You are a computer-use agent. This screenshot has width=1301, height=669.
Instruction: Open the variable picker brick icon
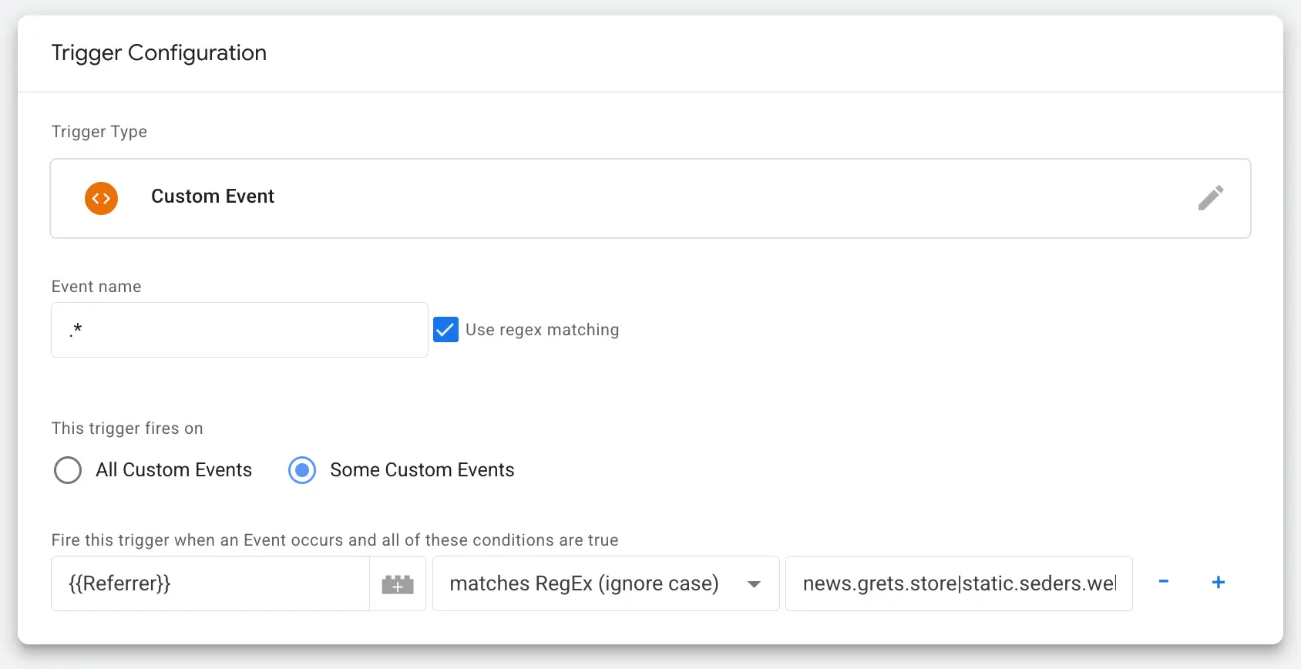click(x=398, y=584)
